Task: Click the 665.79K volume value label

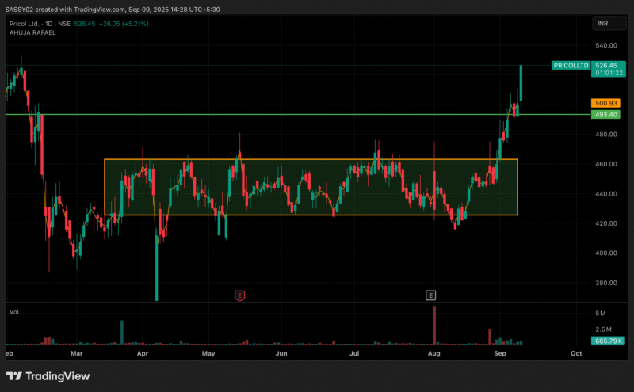Action: 606,341
